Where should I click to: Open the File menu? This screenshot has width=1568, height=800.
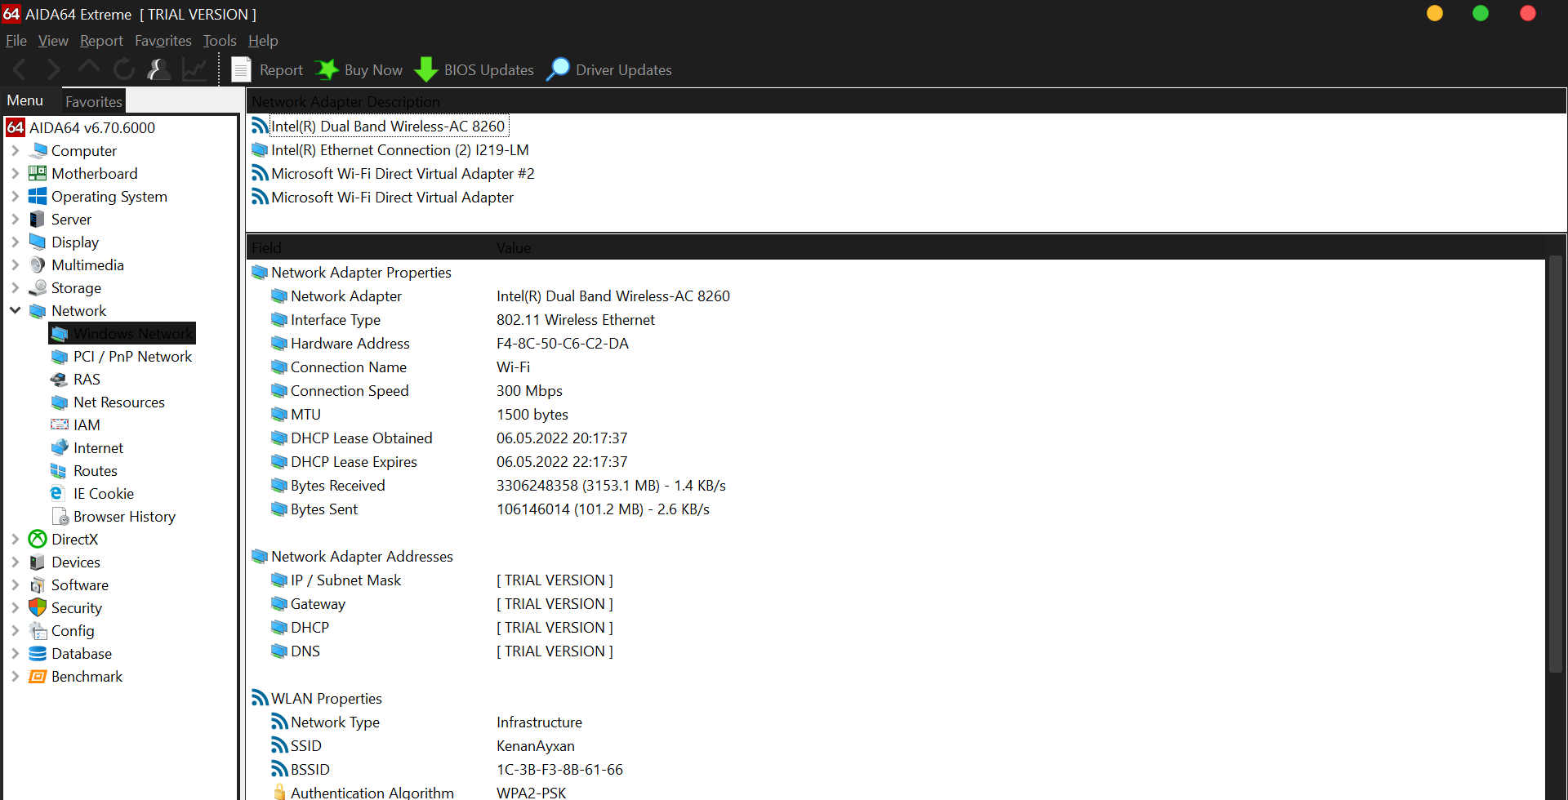pos(16,40)
